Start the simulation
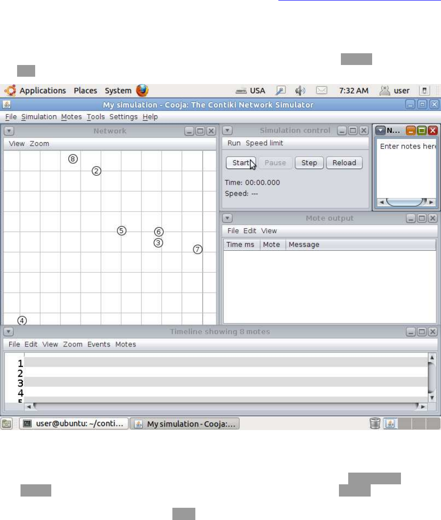The image size is (441, 520). [241, 163]
